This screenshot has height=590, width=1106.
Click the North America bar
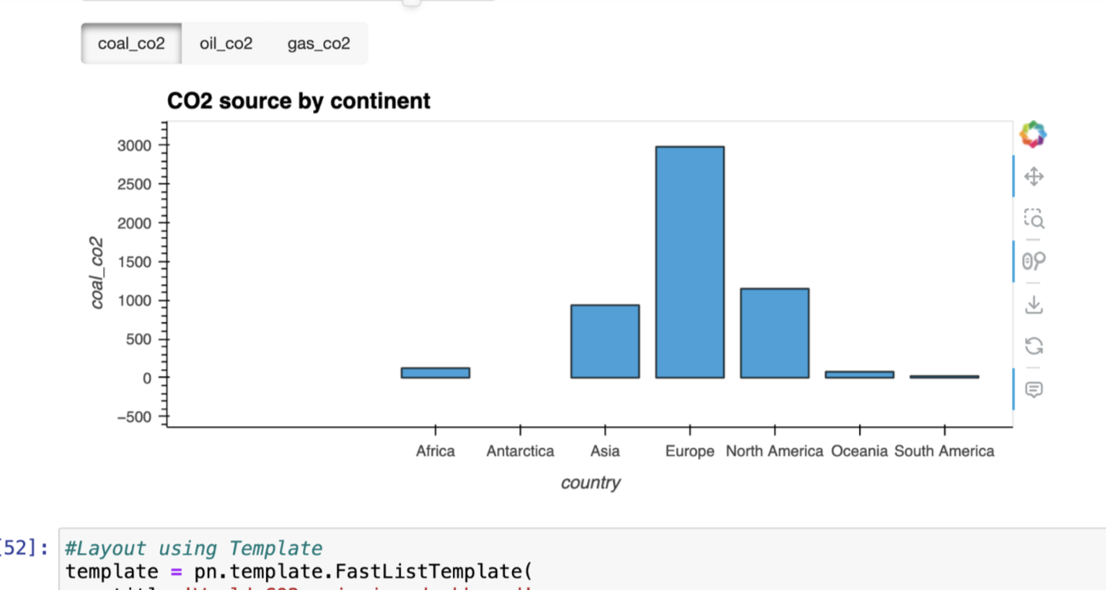click(x=774, y=333)
